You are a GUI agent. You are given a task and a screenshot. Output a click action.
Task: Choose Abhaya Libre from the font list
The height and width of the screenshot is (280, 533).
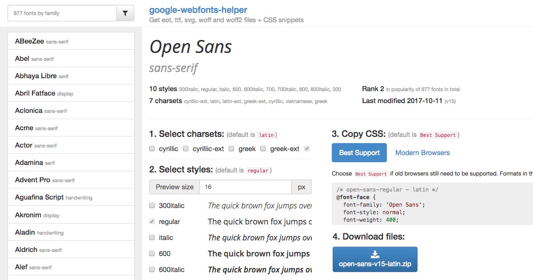point(71,76)
